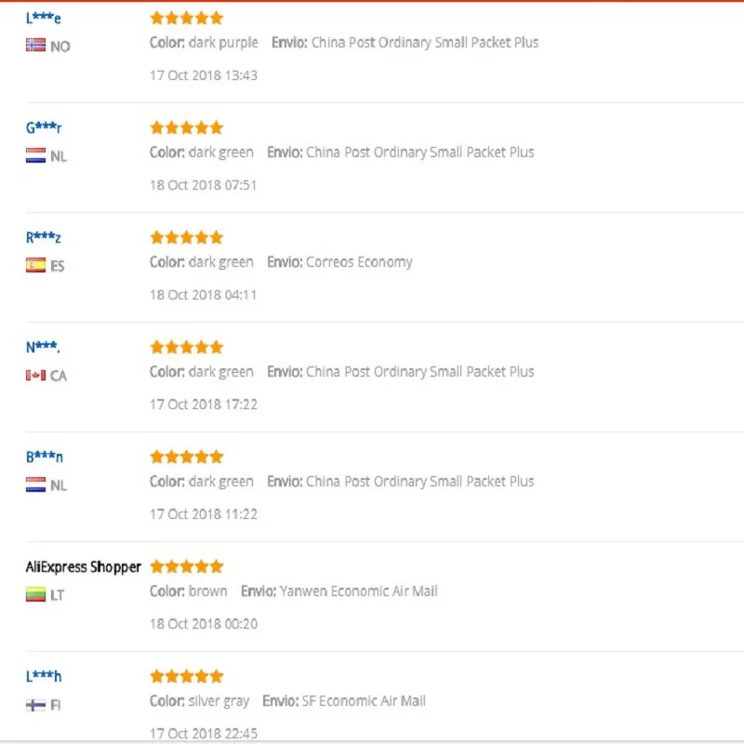
Task: Click the Lithuania flag icon
Action: point(35,594)
